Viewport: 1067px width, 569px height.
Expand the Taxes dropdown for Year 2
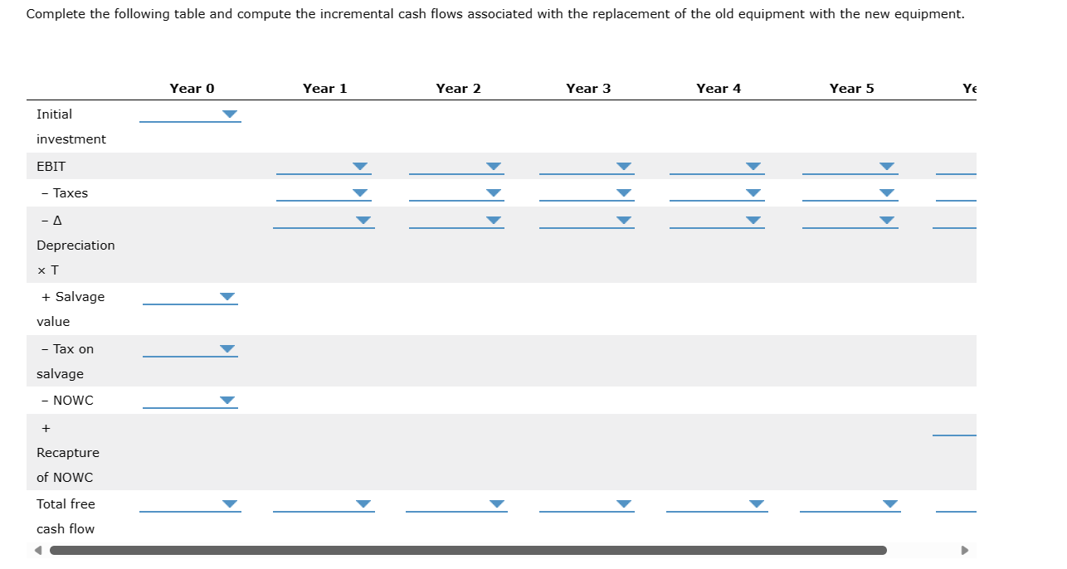(493, 192)
